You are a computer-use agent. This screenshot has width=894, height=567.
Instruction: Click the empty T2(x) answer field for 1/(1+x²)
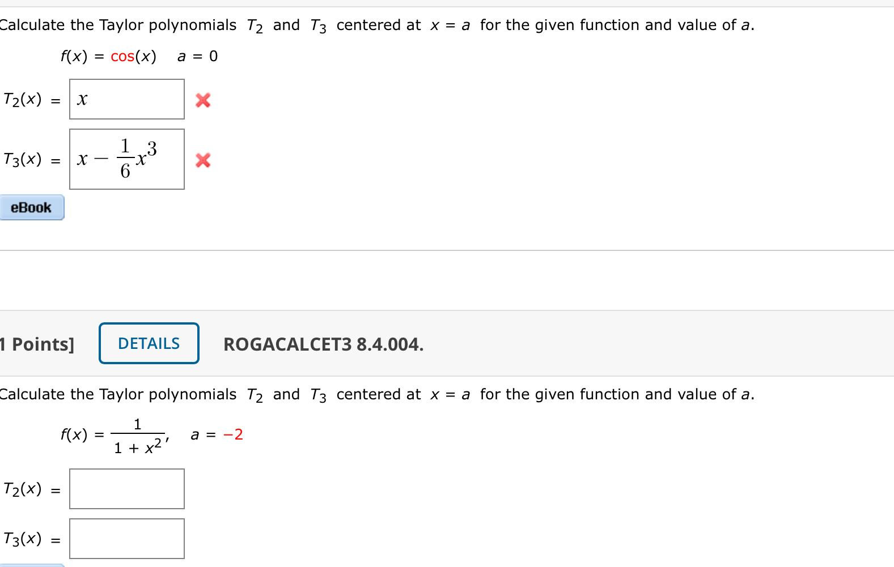(126, 488)
